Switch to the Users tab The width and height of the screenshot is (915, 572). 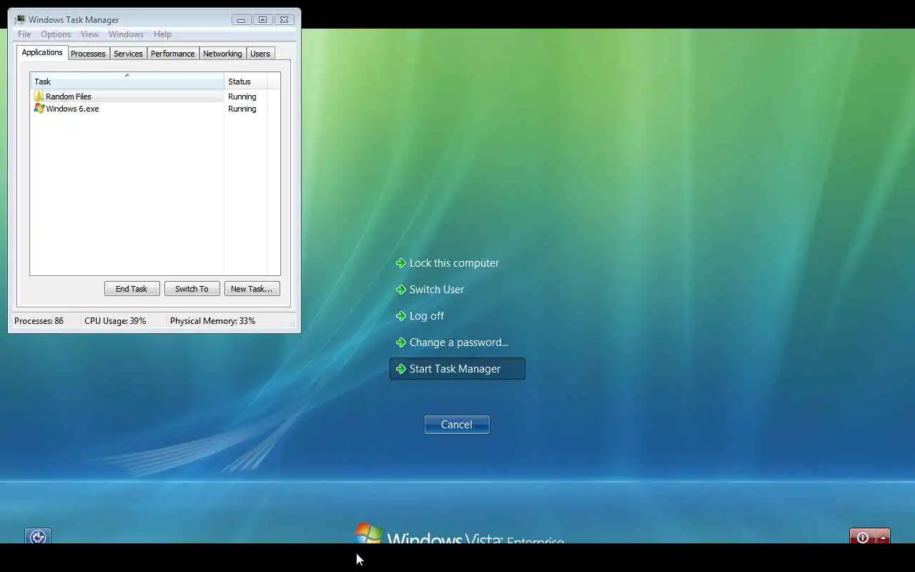pos(260,54)
